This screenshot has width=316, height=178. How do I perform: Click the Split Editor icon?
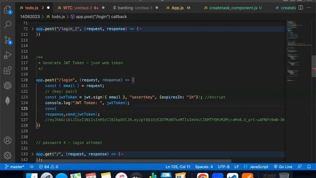point(301,8)
